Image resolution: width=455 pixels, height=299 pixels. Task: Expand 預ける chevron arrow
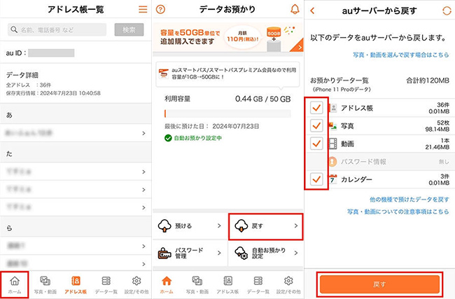pyautogui.click(x=219, y=226)
